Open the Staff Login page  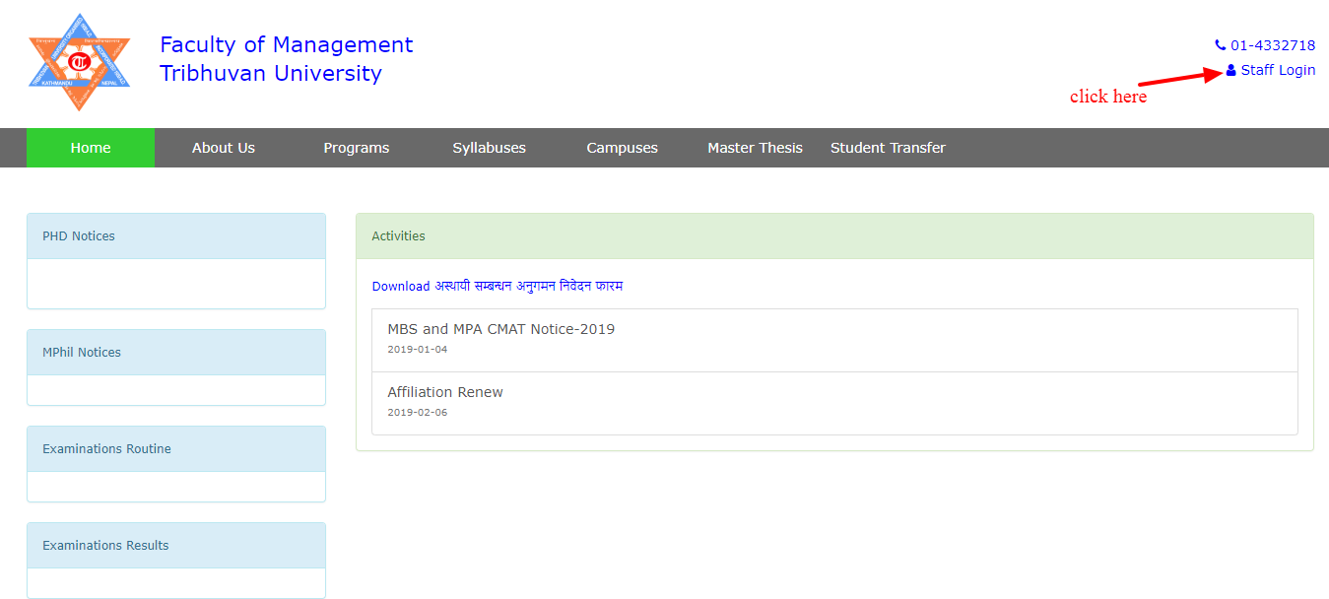(x=1277, y=69)
